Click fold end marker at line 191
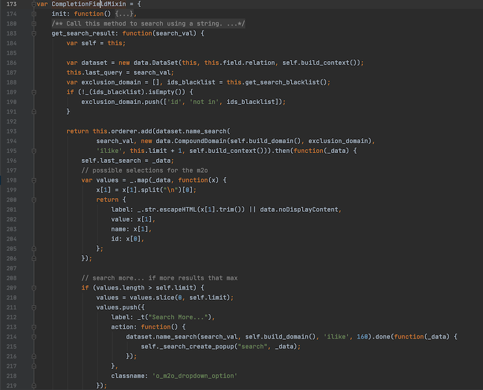Viewport: 483px width, 390px height. (34, 112)
